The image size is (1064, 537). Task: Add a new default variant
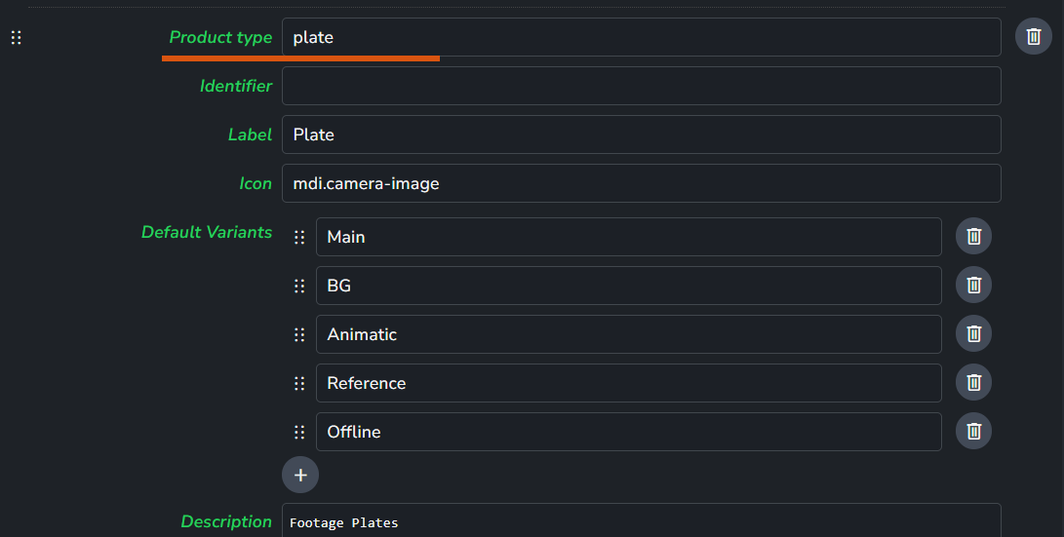[x=300, y=475]
